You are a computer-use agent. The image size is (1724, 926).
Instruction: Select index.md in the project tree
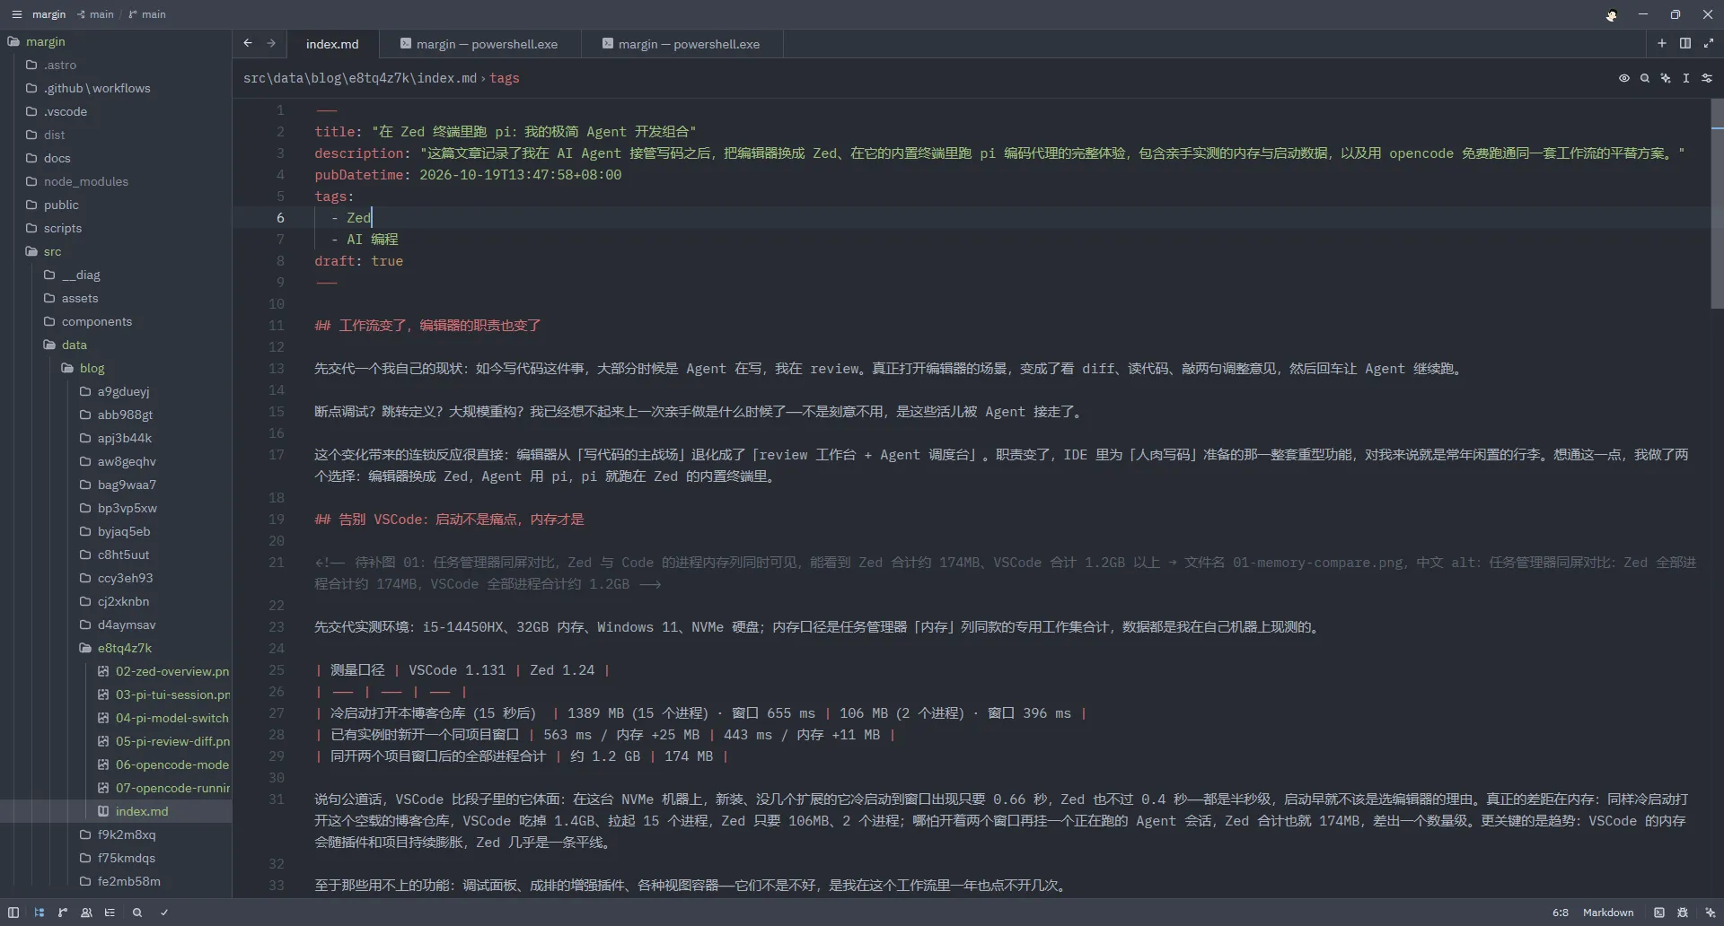tap(117, 811)
